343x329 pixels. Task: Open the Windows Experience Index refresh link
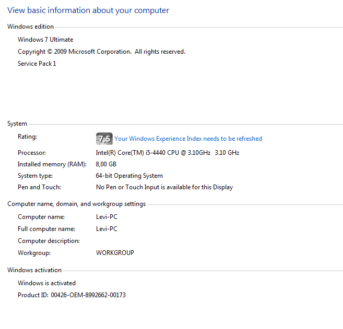tap(188, 139)
